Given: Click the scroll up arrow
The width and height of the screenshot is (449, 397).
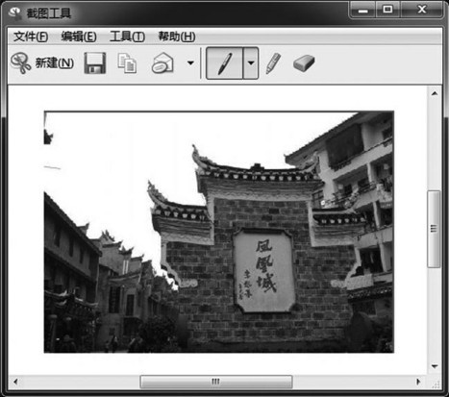Looking at the screenshot, I should tap(435, 93).
